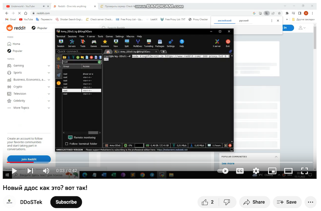Switch video to miniplayer mode
Viewport: 321px width, 211px height.
[272, 171]
